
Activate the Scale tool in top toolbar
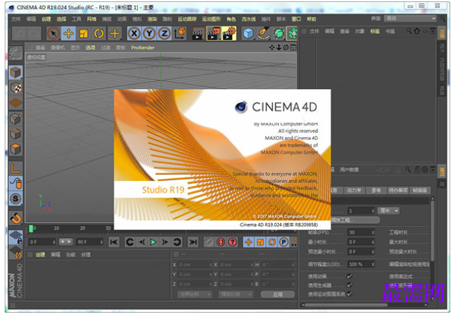[84, 34]
